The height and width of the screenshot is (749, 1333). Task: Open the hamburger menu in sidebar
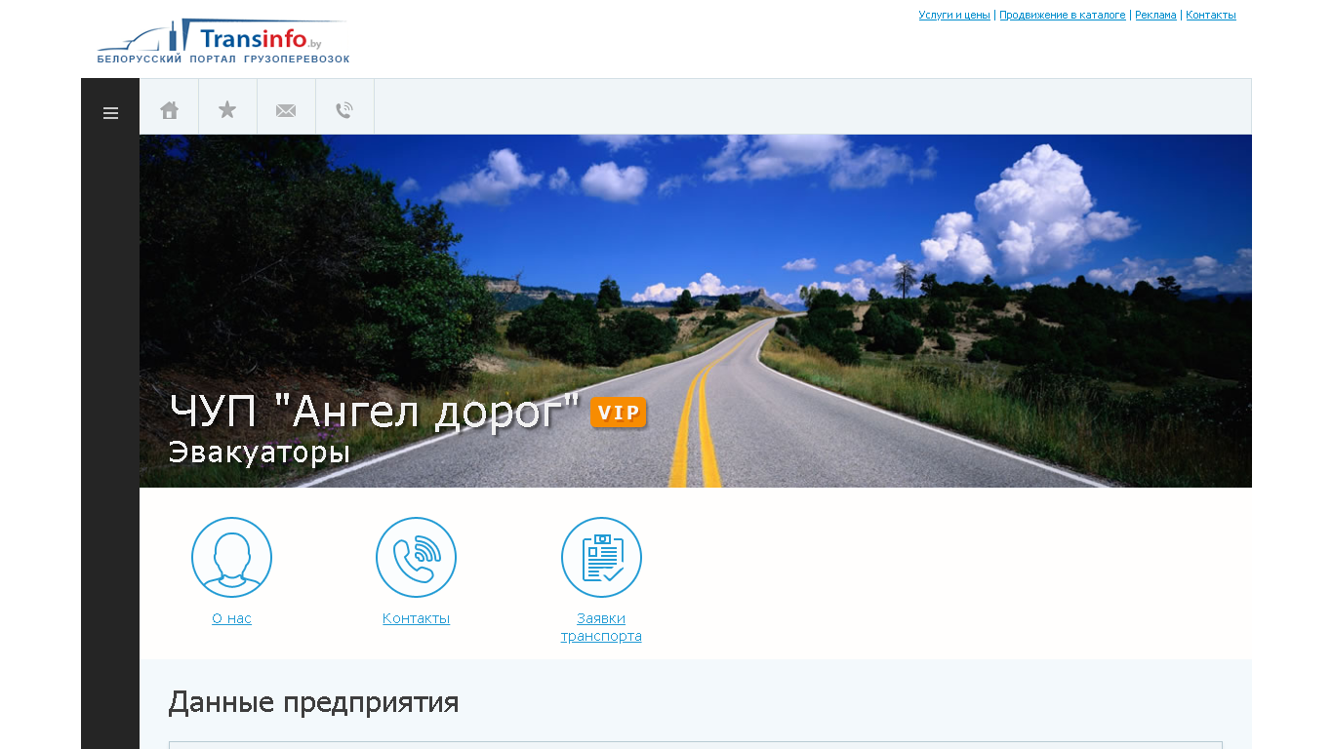110,113
